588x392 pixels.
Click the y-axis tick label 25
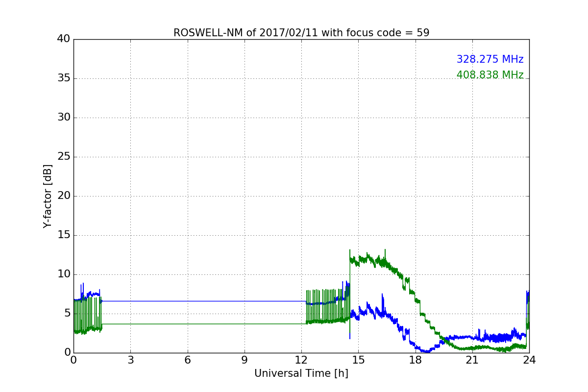pos(63,157)
